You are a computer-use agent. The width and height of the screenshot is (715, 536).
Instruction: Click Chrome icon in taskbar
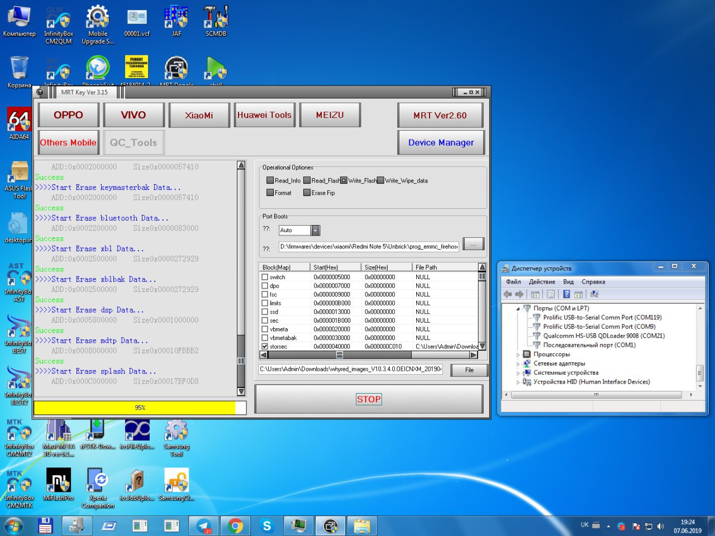pyautogui.click(x=235, y=526)
